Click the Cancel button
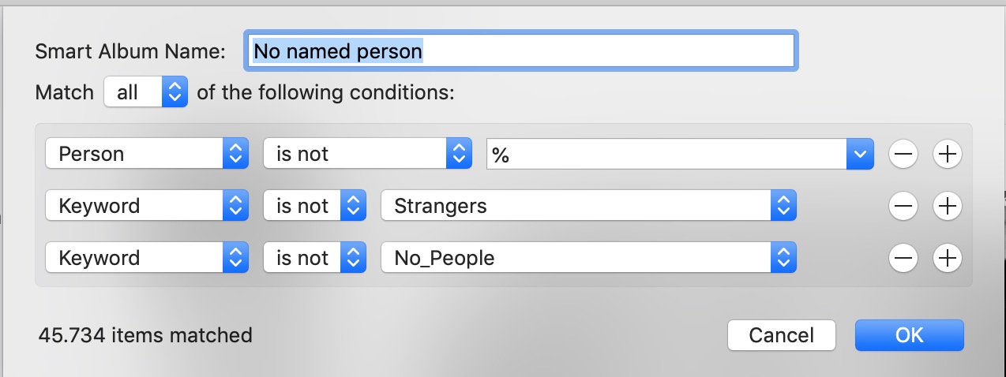1006x377 pixels. 781,335
